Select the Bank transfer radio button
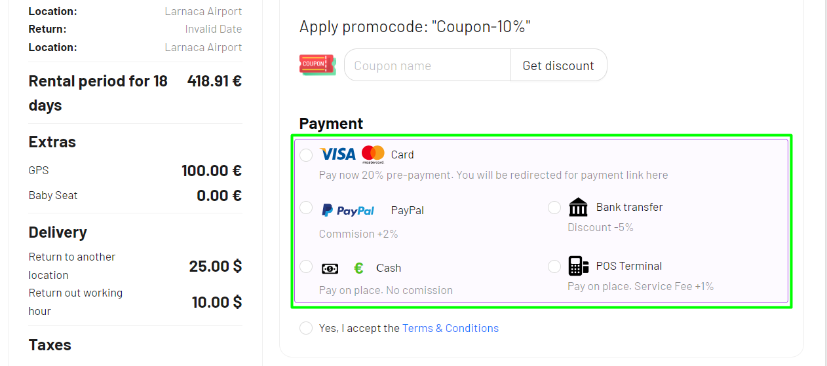Image resolution: width=827 pixels, height=366 pixels. pos(554,208)
